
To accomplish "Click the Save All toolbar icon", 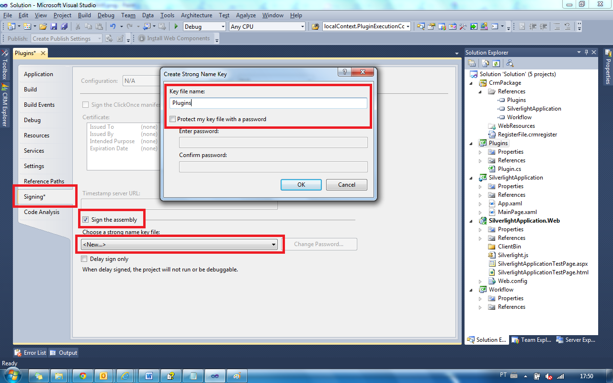I will pos(64,27).
